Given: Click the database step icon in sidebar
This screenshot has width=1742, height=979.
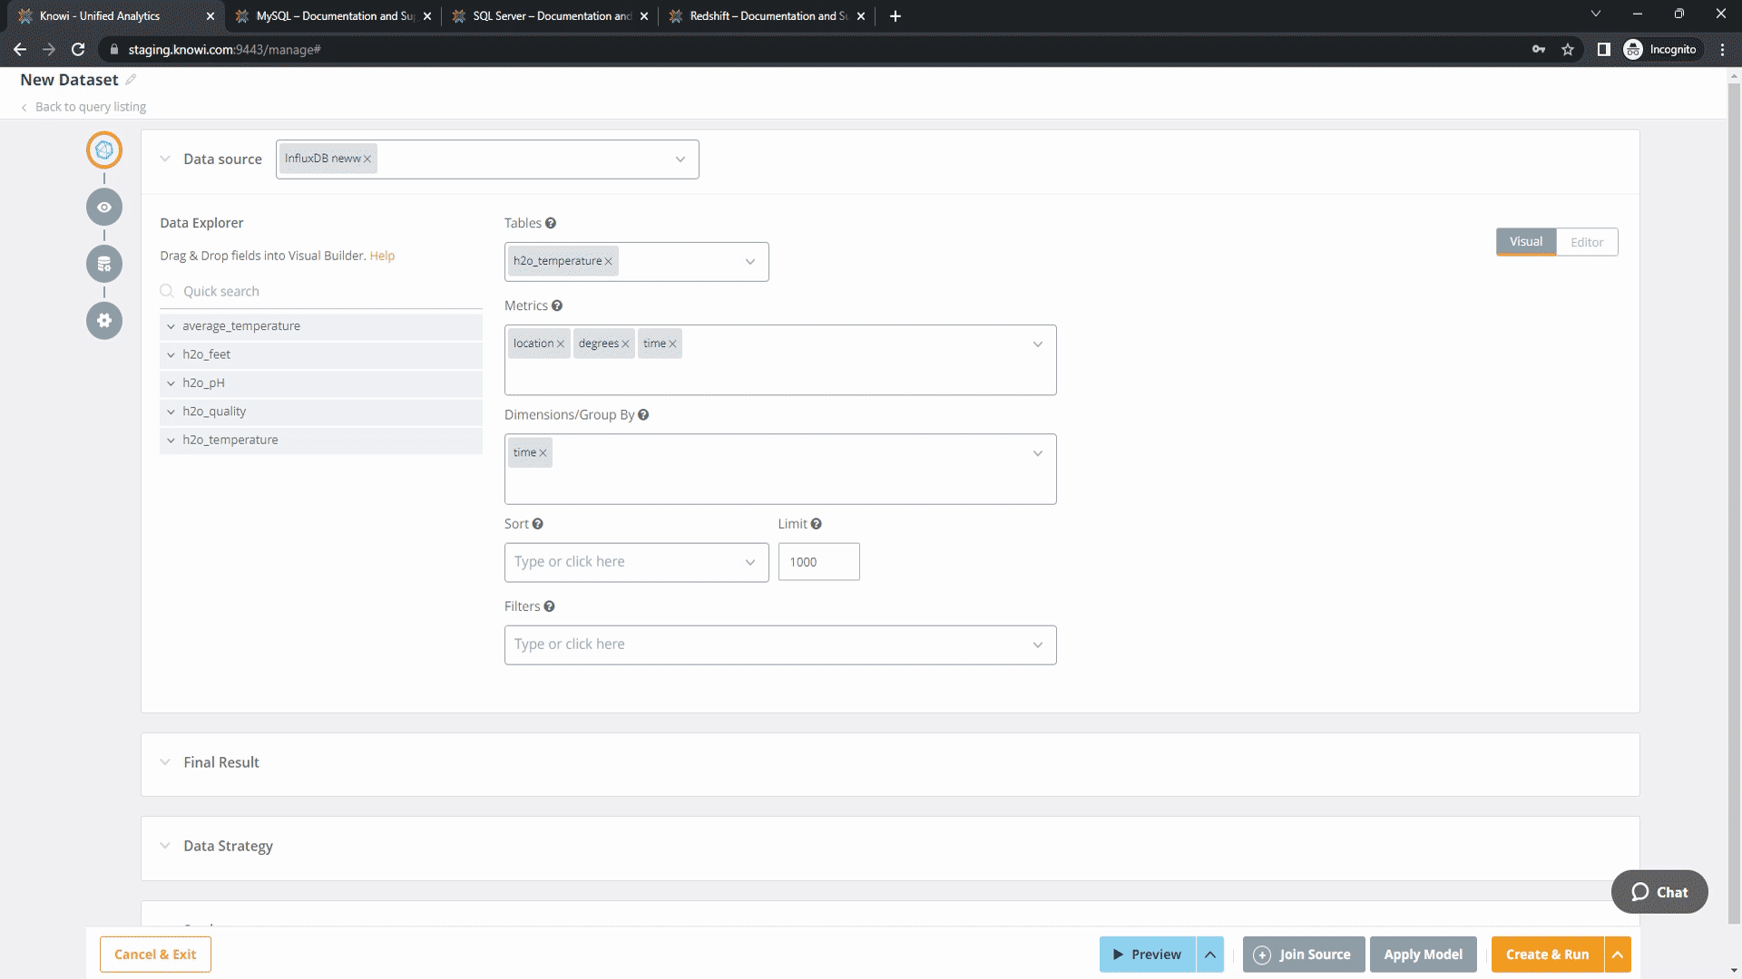Looking at the screenshot, I should (104, 264).
